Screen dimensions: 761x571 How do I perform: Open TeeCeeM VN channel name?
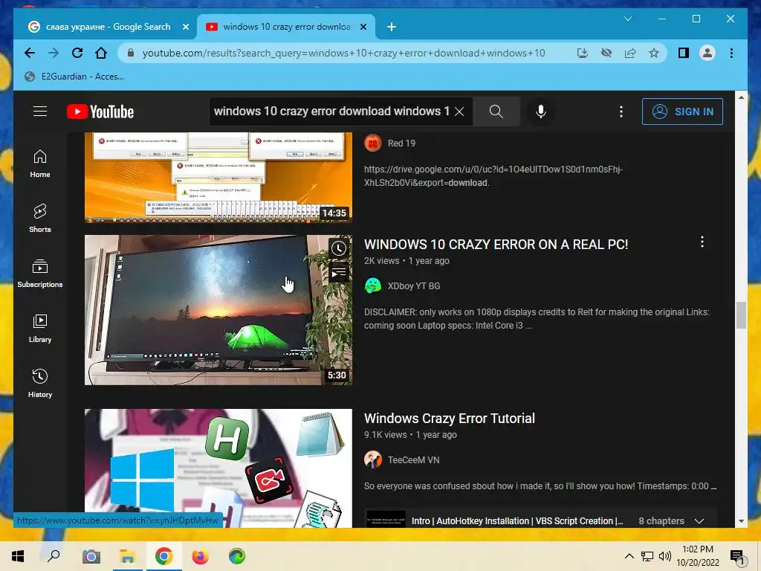coord(413,459)
